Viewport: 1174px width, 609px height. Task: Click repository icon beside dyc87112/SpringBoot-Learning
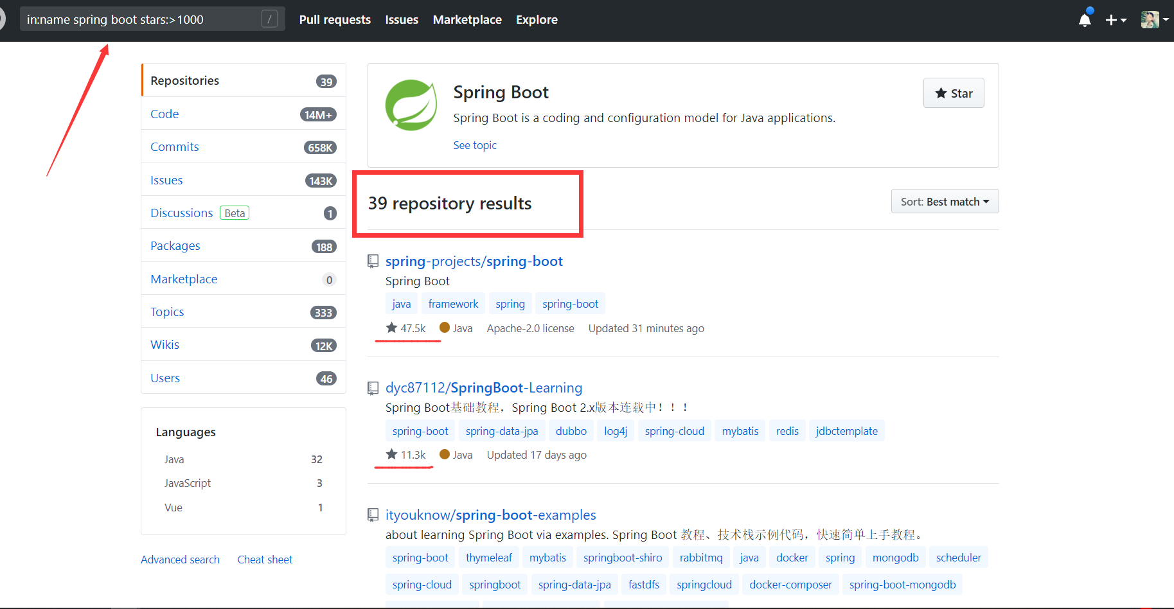373,388
